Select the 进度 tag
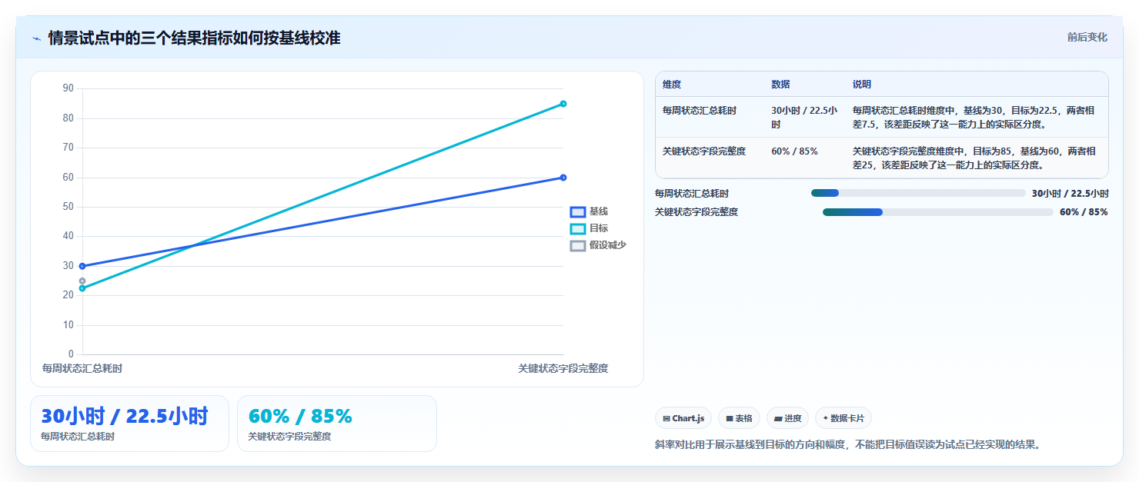Viewport: 1139px width, 482px height. tap(787, 418)
